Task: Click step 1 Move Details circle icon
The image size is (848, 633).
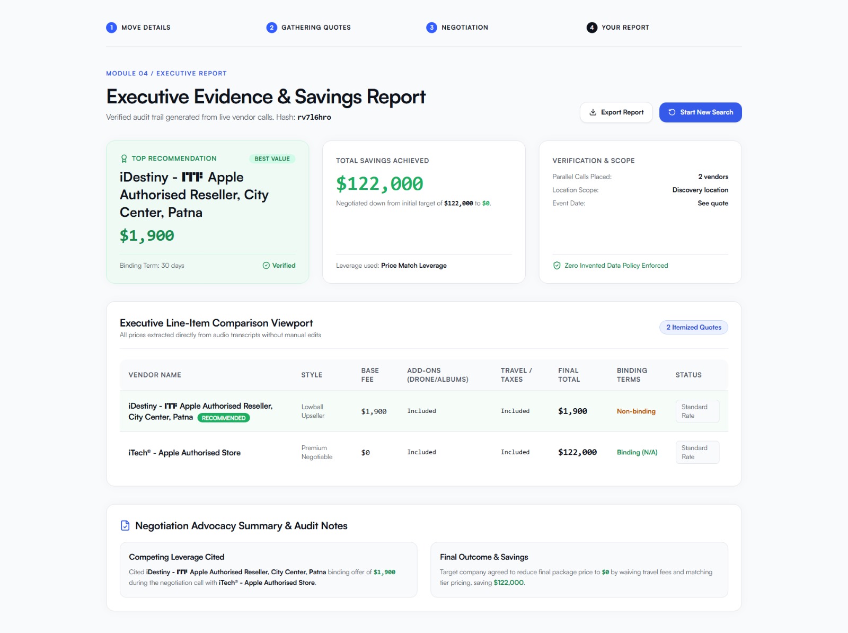Action: pyautogui.click(x=111, y=28)
